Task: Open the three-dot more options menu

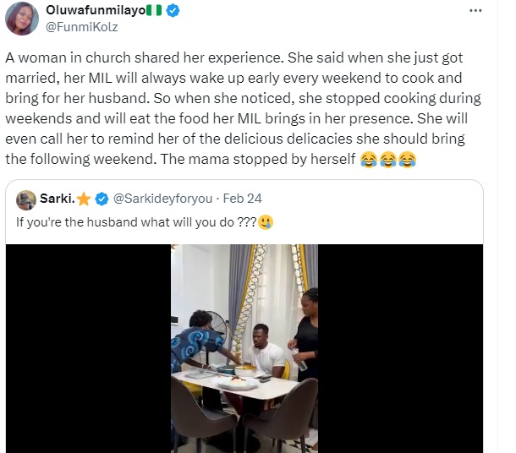Action: click(475, 10)
